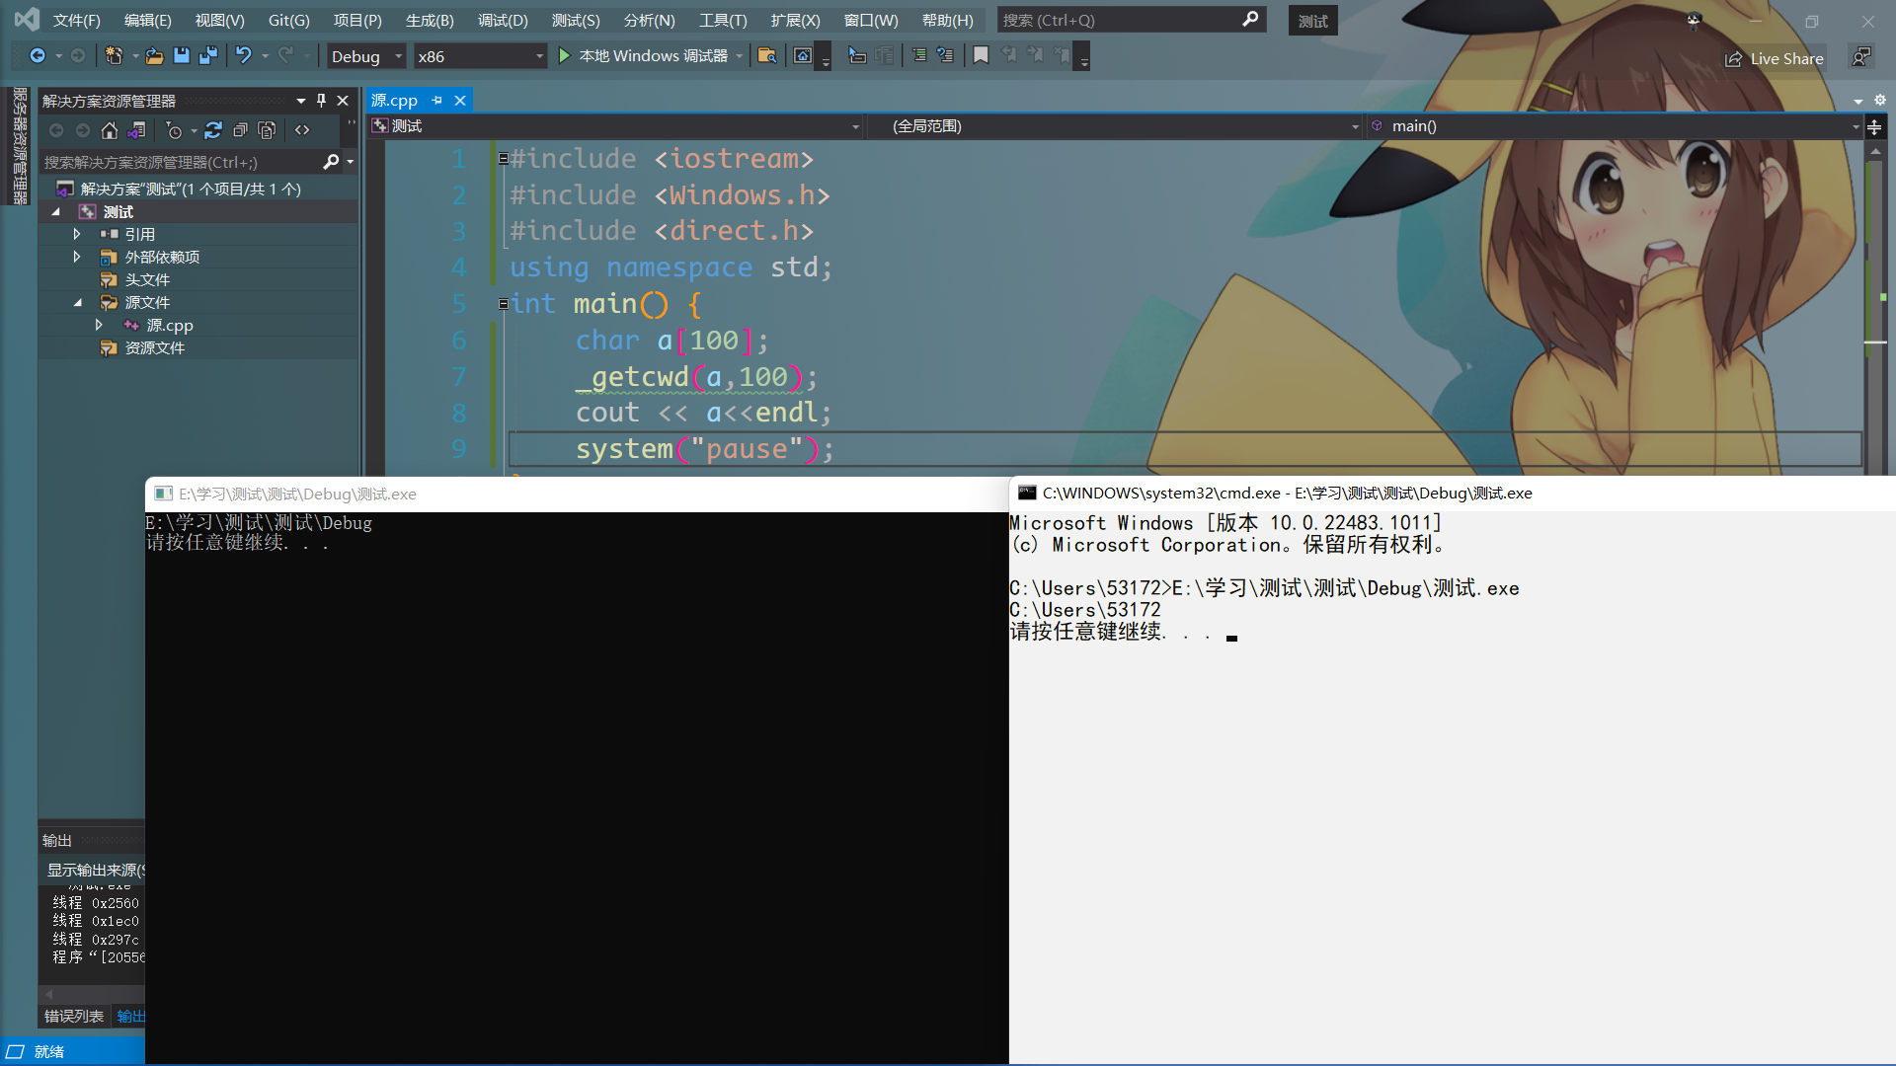
Task: Click the Home icon in Solution Explorer
Action: (x=109, y=129)
